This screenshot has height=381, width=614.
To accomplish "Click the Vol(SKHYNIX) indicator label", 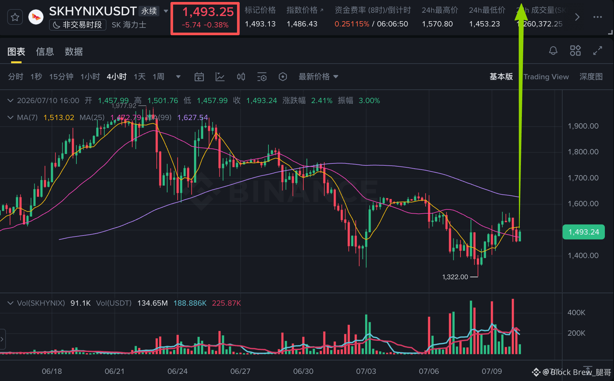I will [x=41, y=303].
